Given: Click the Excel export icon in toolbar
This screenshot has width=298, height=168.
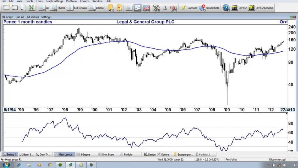Looking at the screenshot, I should point(32,8).
